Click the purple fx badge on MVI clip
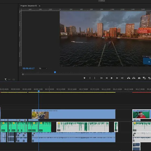Screen dimensions: 151x151 tap(135, 111)
